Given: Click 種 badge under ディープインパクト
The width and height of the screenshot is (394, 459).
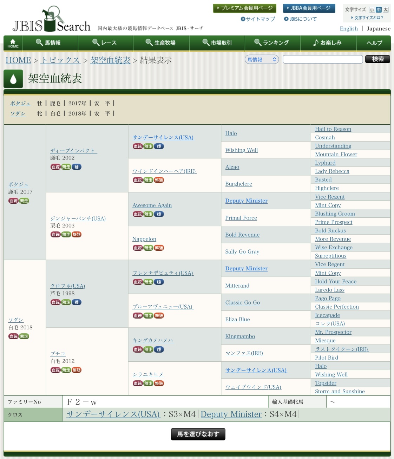Looking at the screenshot, I should click(77, 167).
